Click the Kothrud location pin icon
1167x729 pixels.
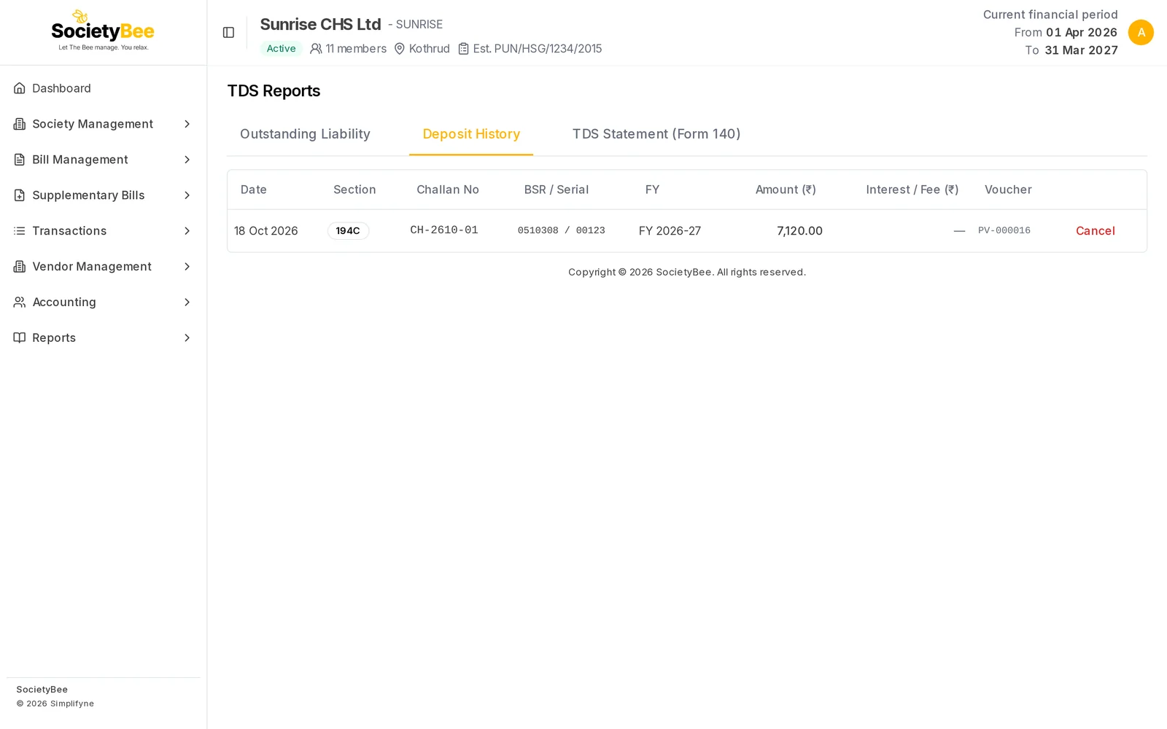tap(400, 49)
